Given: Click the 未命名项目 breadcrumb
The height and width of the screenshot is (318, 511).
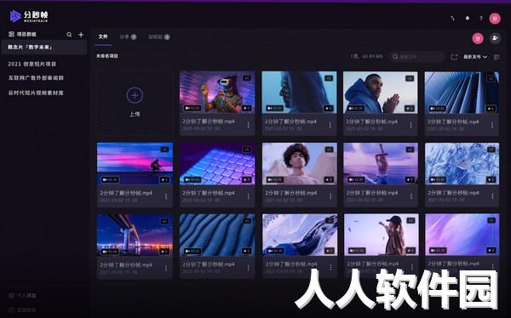Looking at the screenshot, I should (107, 56).
